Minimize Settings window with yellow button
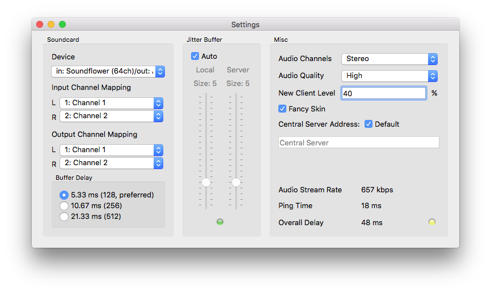 51,24
